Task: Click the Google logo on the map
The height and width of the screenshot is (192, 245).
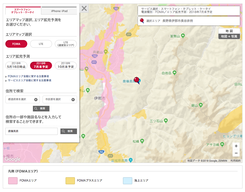Action: (x=13, y=159)
